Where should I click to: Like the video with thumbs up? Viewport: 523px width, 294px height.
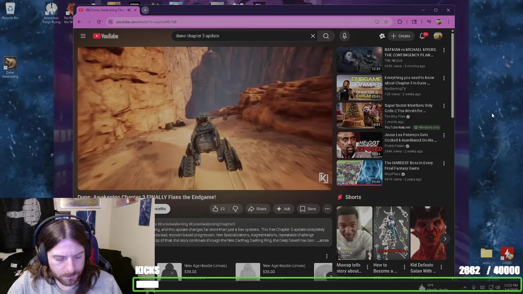click(x=219, y=209)
